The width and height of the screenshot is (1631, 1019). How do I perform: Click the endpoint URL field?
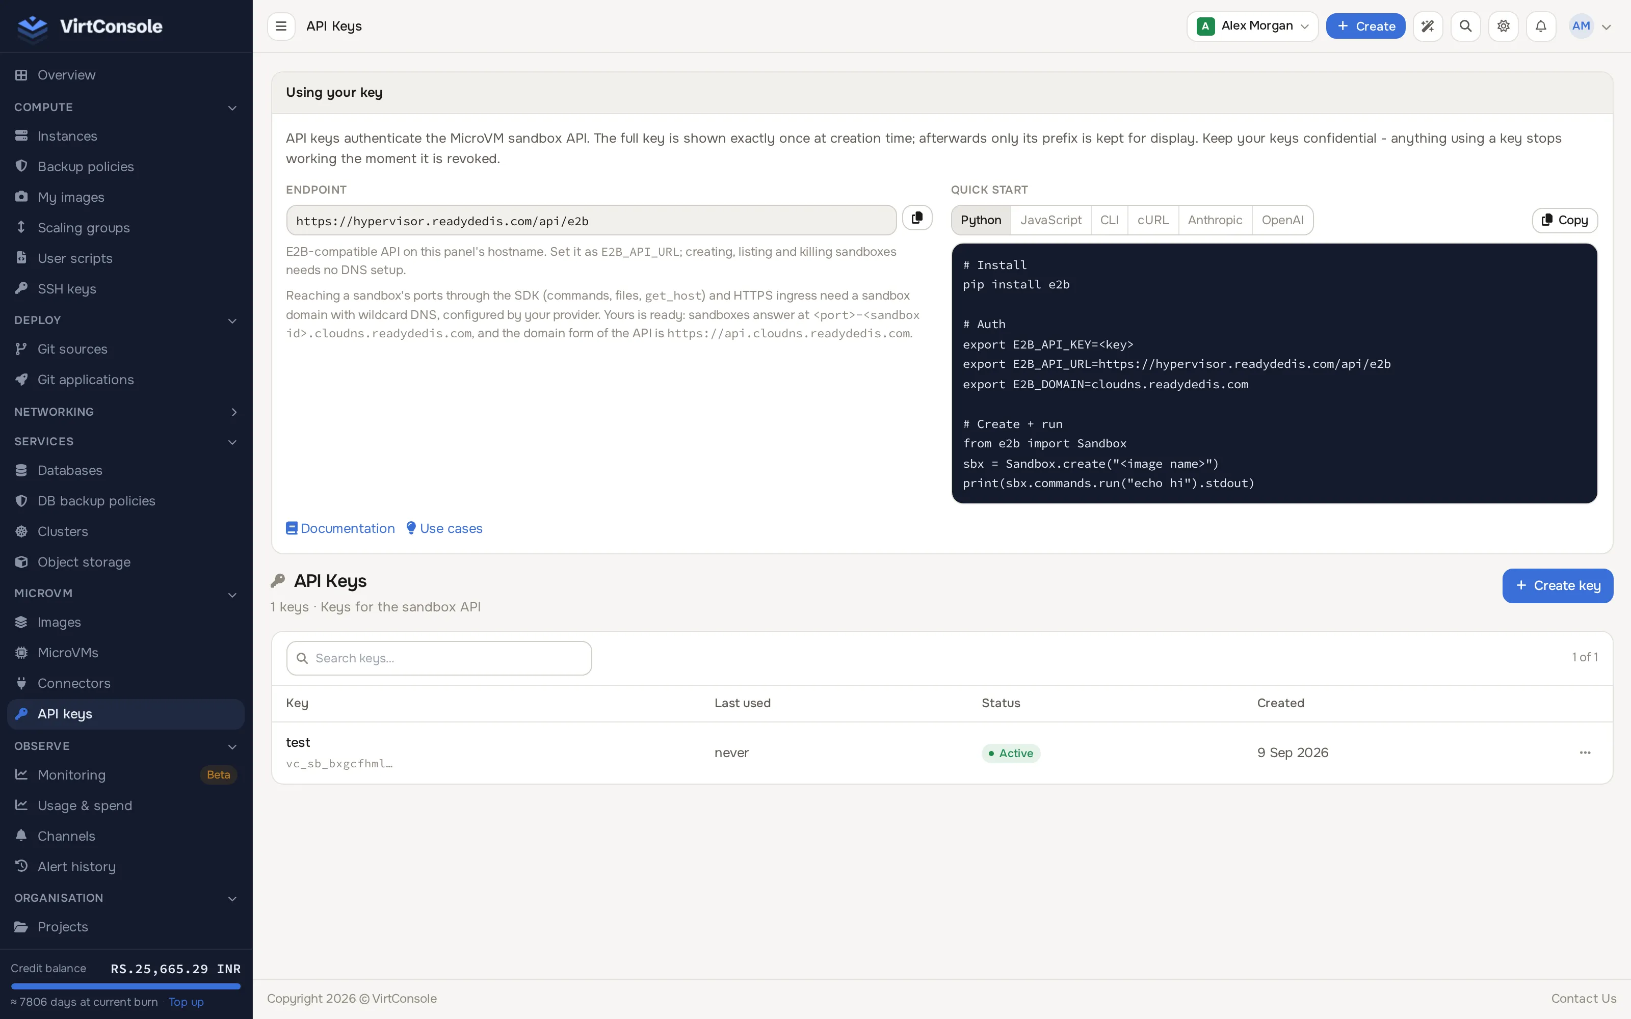point(591,221)
